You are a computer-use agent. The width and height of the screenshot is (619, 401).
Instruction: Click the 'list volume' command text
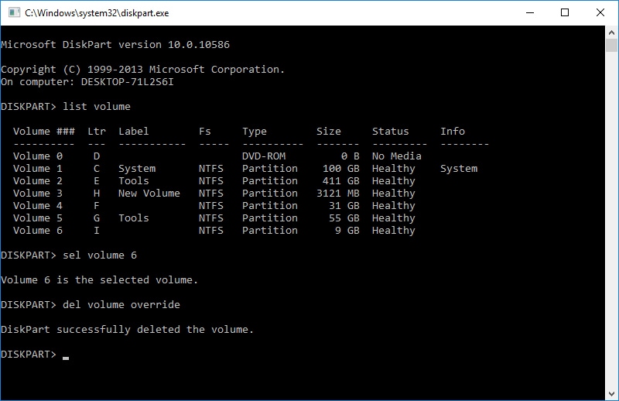97,107
